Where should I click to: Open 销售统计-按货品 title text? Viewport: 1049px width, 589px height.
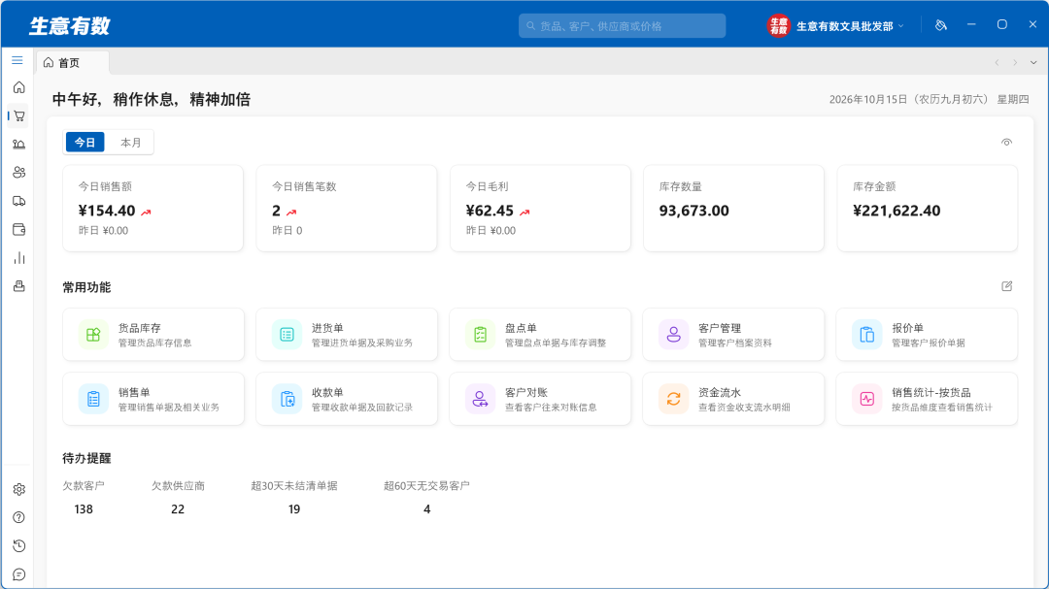[x=931, y=392]
